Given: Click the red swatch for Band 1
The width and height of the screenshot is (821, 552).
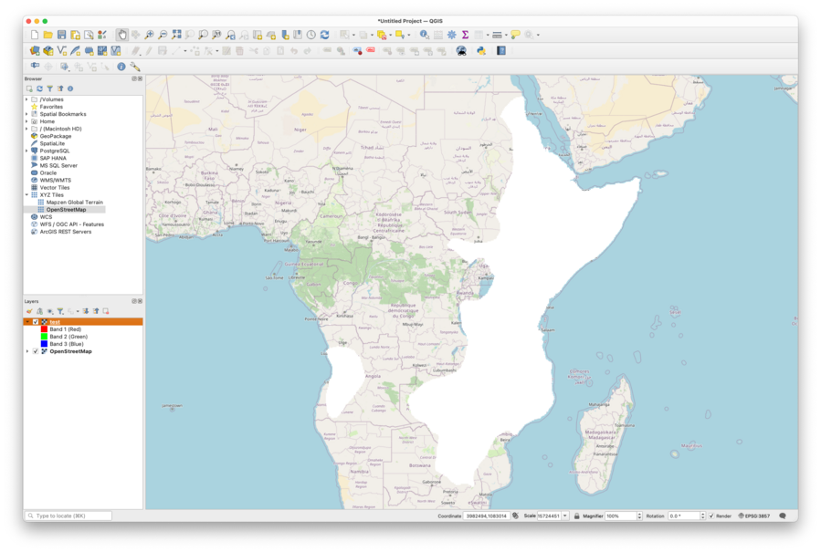Looking at the screenshot, I should (x=42, y=330).
